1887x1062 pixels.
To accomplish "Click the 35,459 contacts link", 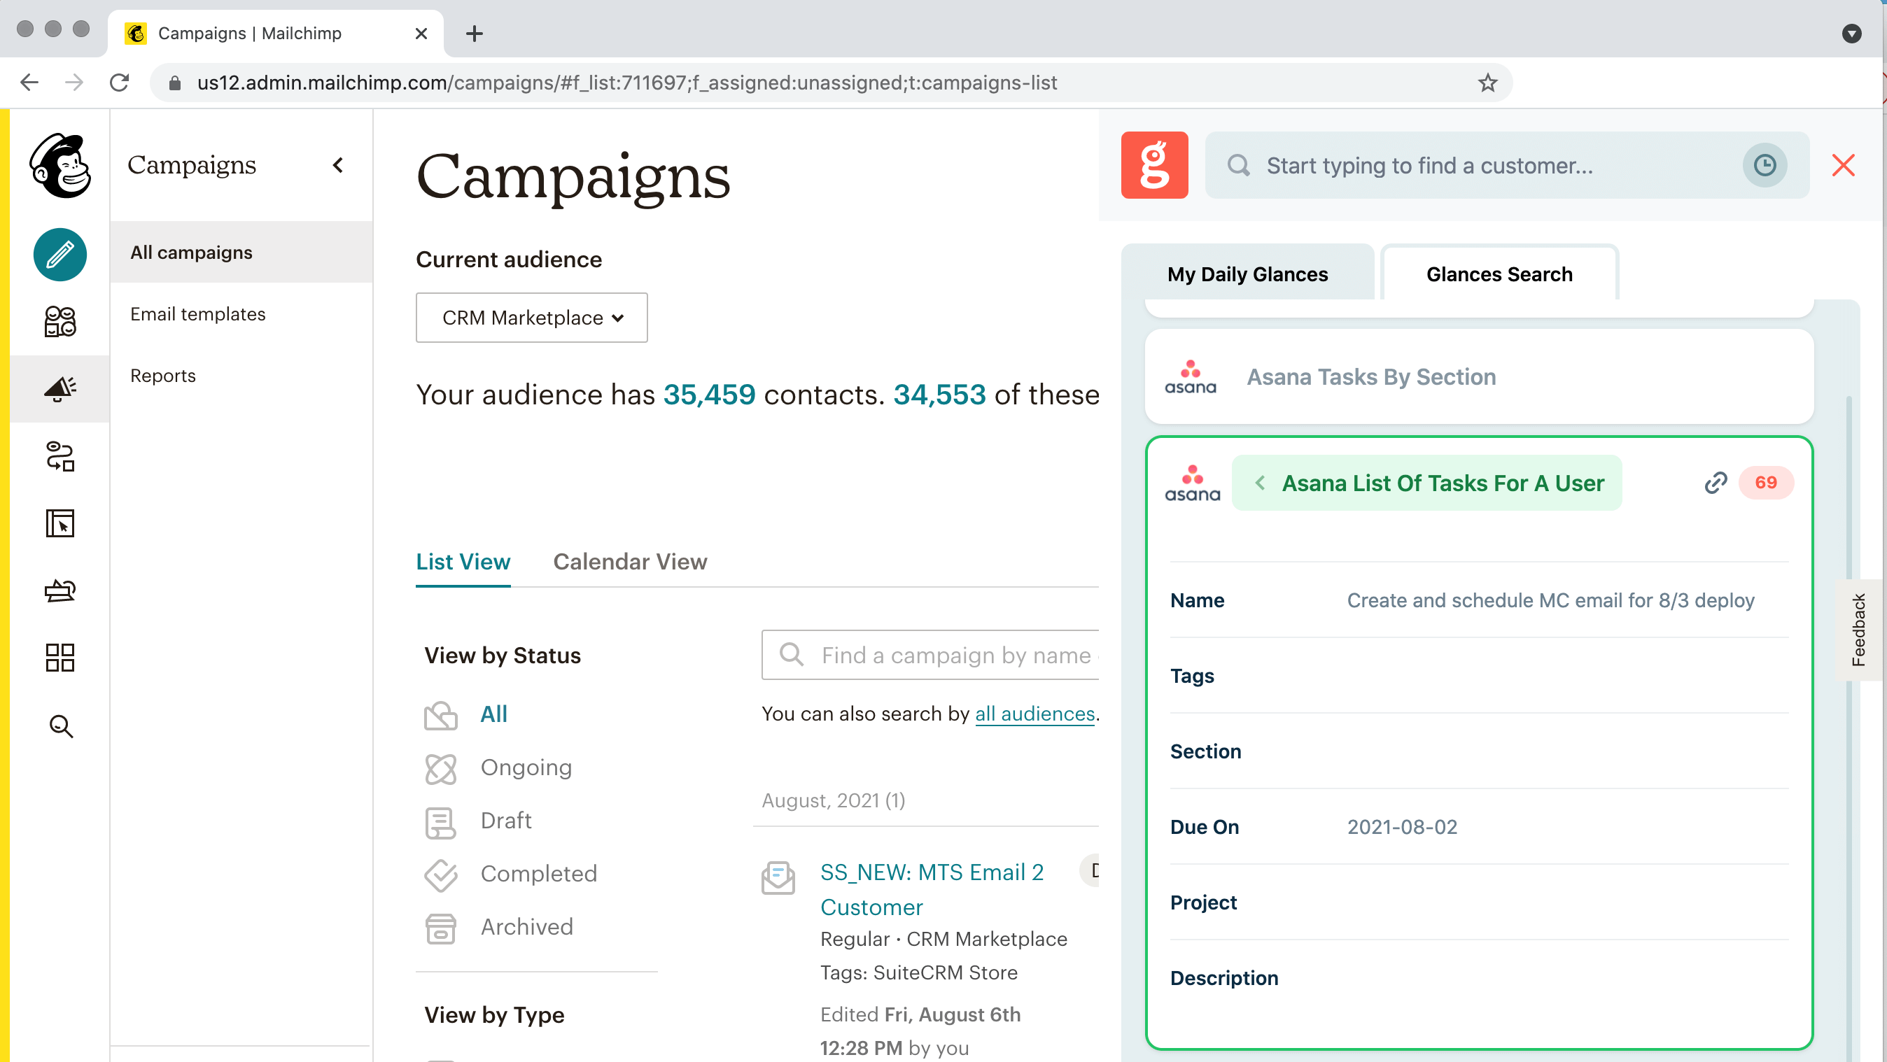I will click(x=708, y=394).
